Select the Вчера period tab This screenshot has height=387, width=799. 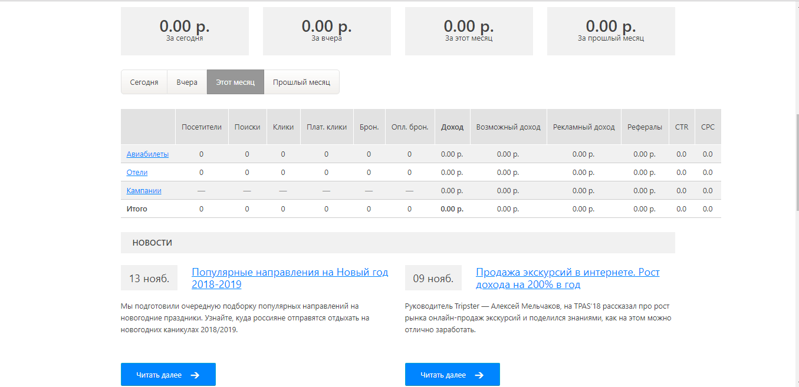[187, 82]
